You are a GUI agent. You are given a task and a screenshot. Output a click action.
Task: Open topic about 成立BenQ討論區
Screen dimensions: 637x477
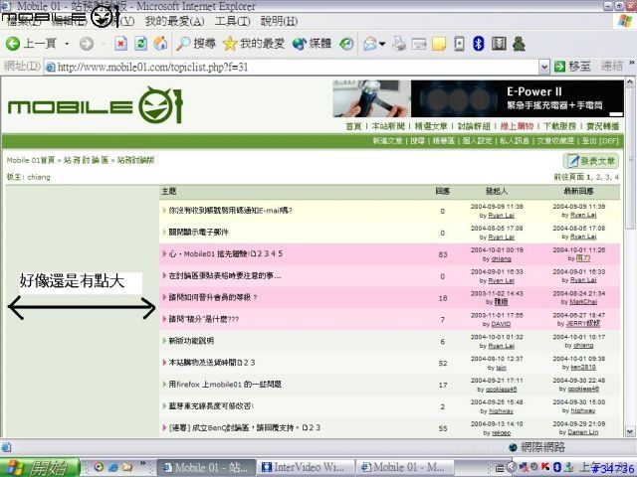[x=235, y=428]
